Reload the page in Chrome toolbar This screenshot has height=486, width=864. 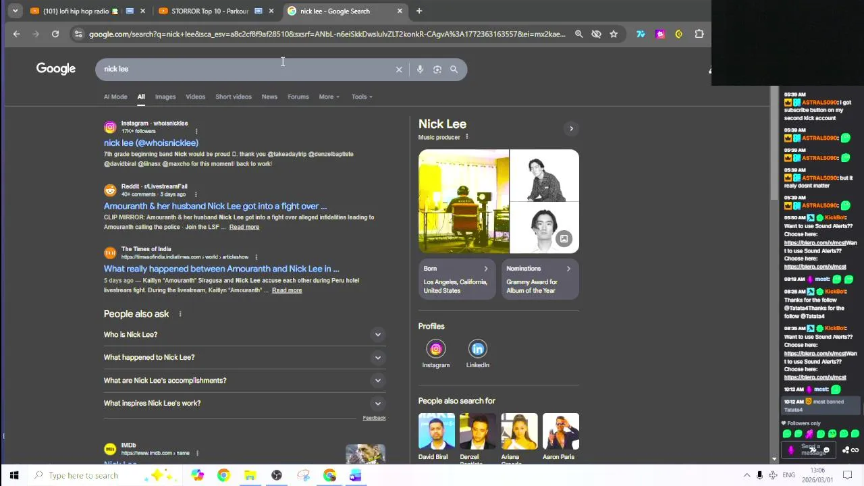[55, 34]
